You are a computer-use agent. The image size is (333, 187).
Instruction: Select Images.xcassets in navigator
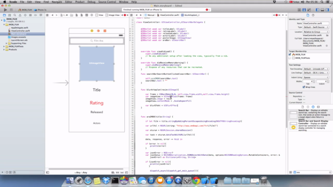19,37
